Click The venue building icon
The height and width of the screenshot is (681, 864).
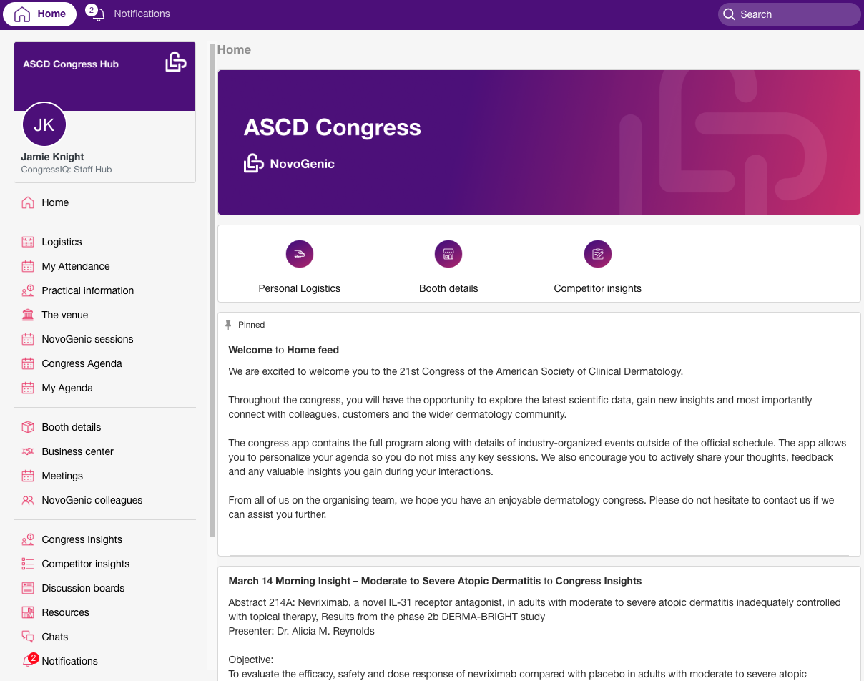point(28,315)
